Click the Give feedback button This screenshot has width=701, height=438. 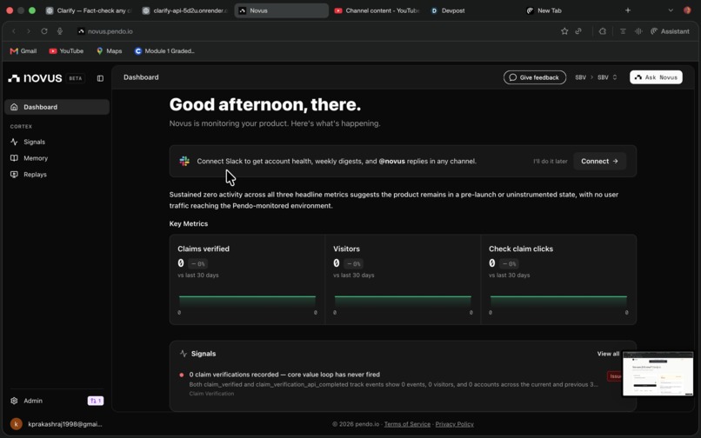coord(535,77)
